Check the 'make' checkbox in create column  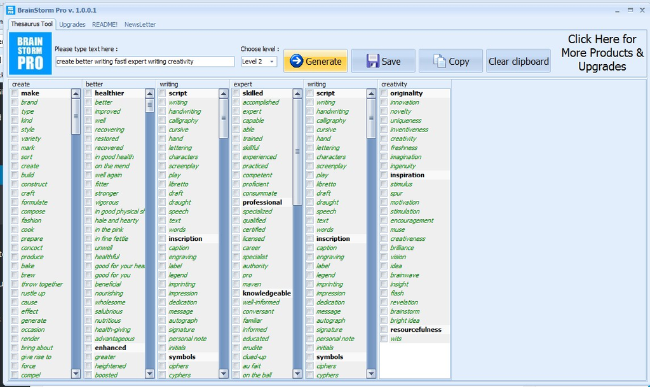[15, 93]
